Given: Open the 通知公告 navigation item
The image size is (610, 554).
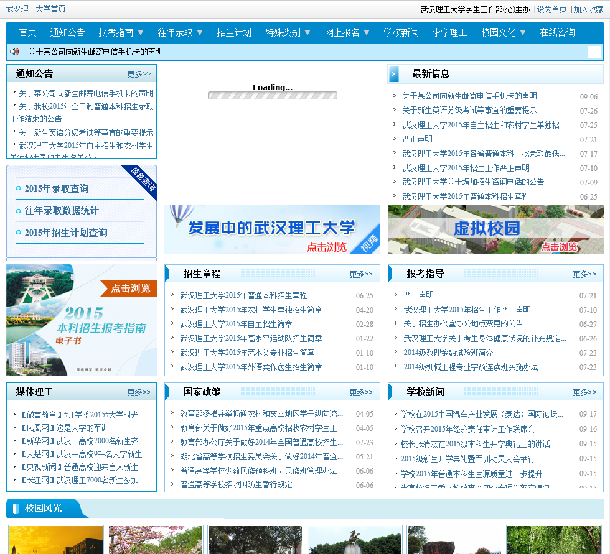Looking at the screenshot, I should 67,32.
